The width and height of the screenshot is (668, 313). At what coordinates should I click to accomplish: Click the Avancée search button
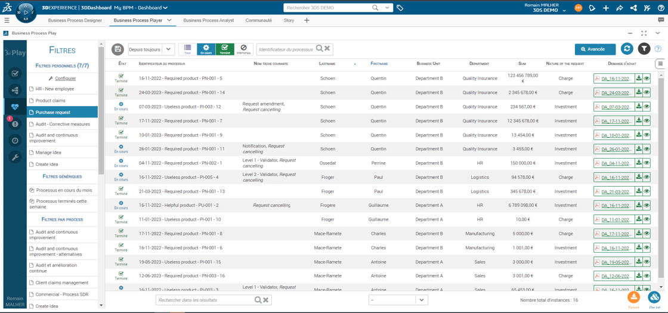pos(595,49)
